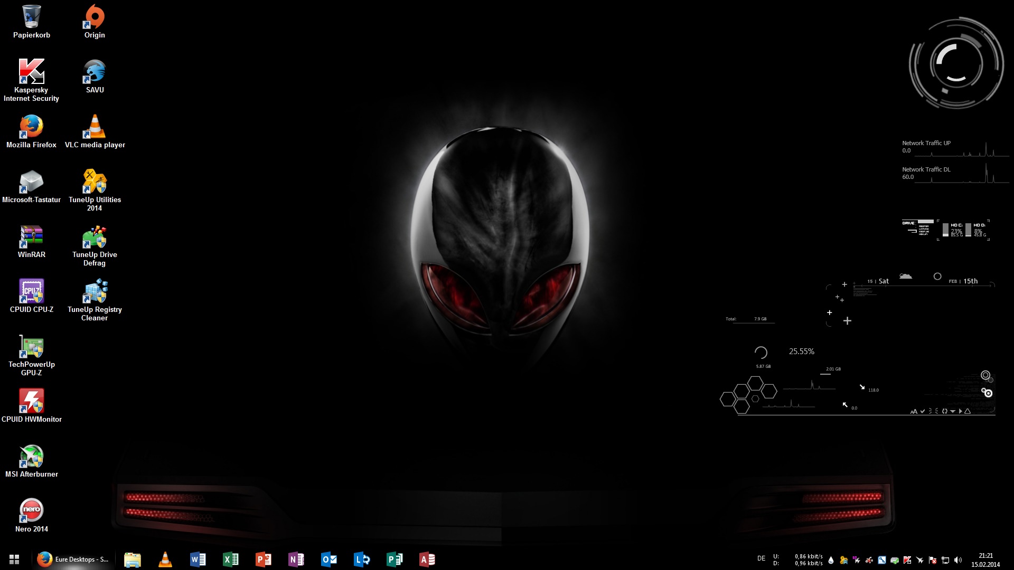The width and height of the screenshot is (1014, 570).
Task: Click the concentric circles icon in the widget
Action: (x=985, y=375)
